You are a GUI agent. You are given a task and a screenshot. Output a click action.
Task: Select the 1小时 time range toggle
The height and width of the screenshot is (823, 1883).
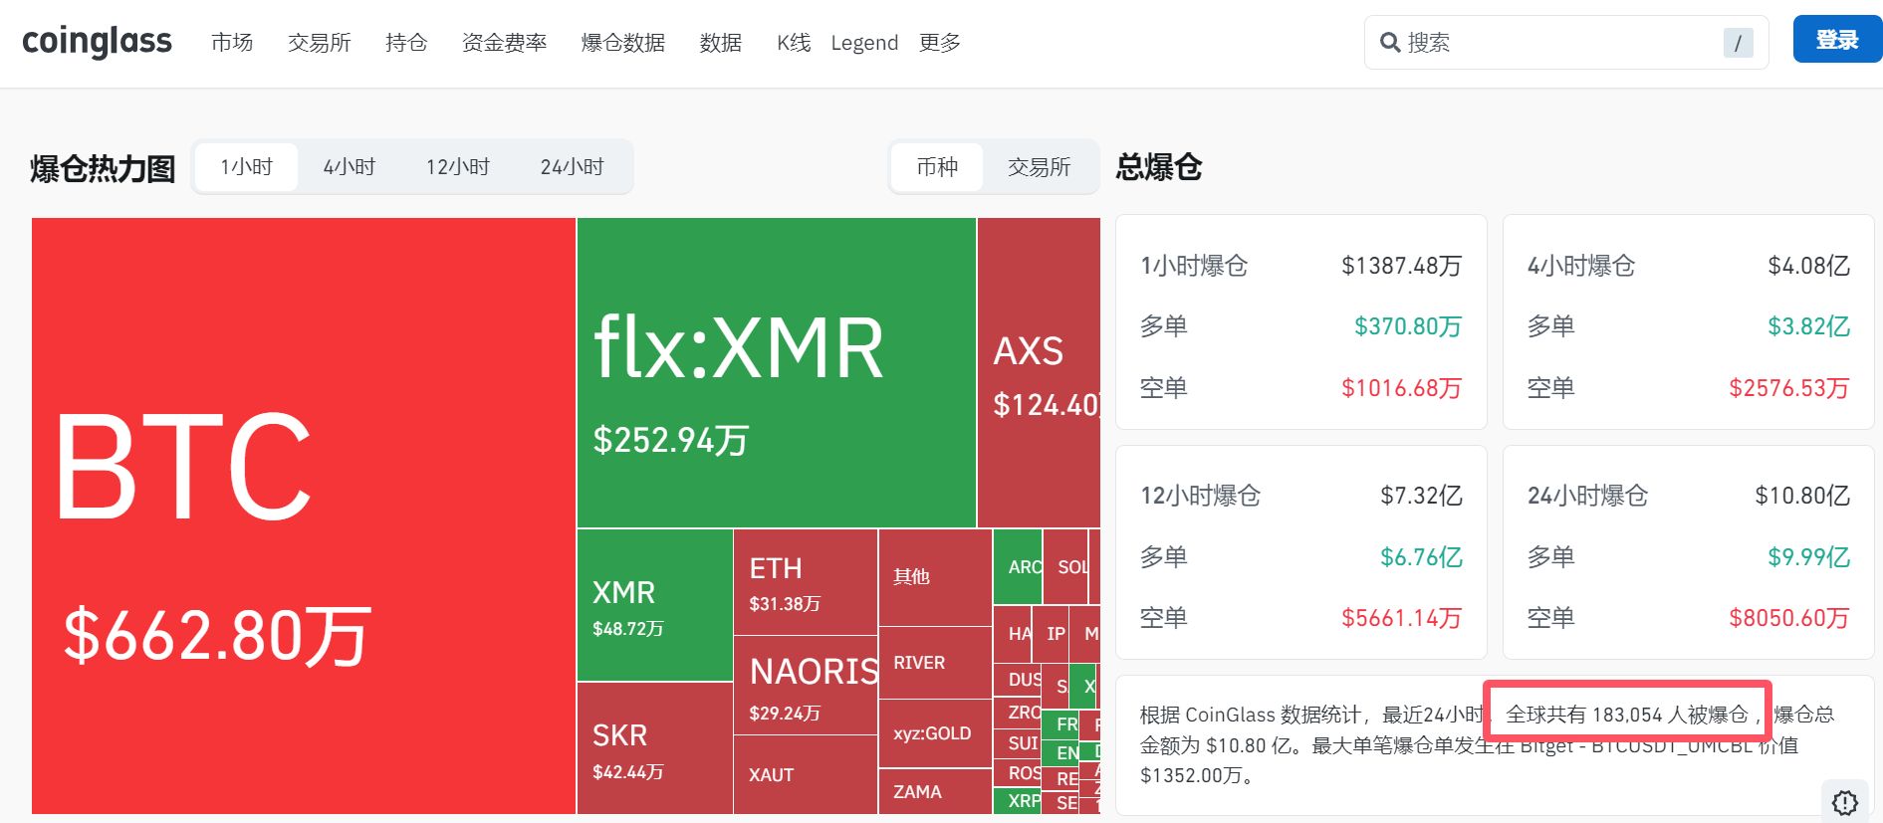coord(246,167)
